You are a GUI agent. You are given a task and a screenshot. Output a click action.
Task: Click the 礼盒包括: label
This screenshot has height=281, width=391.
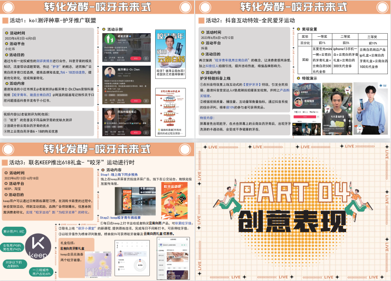[x=68, y=243]
